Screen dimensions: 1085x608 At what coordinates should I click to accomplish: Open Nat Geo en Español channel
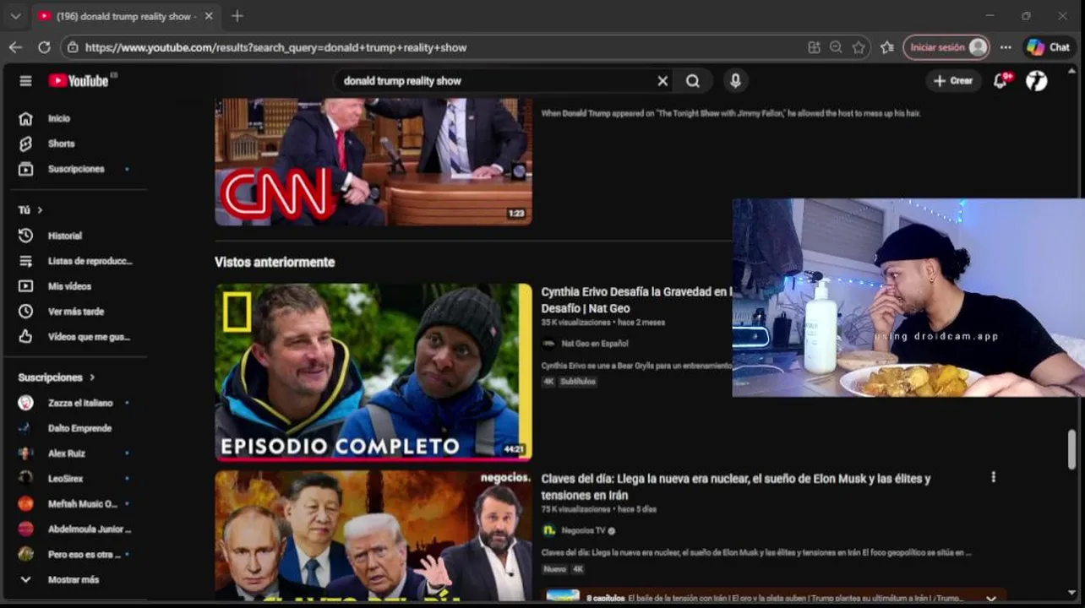pos(595,344)
